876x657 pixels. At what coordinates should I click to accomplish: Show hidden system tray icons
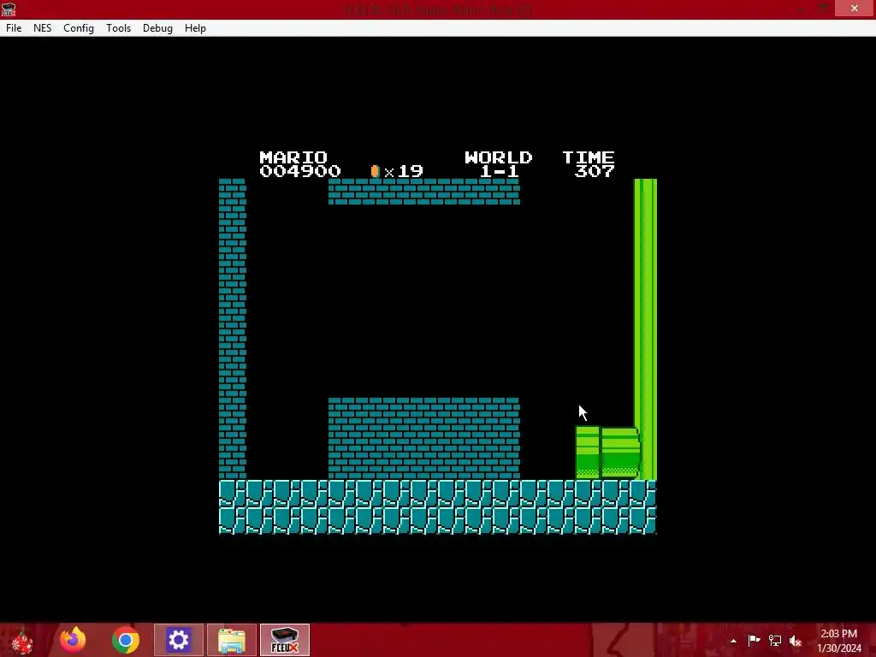733,641
